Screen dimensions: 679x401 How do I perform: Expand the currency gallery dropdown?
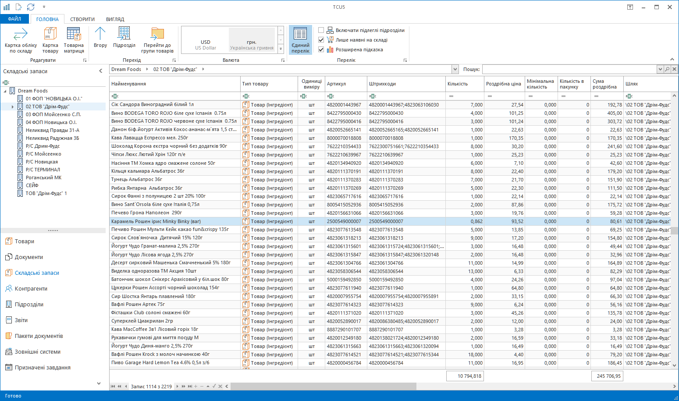pos(281,49)
